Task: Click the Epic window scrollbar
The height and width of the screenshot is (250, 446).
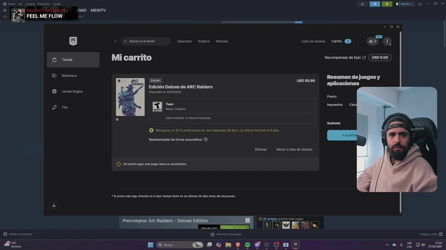Action: pos(400,122)
